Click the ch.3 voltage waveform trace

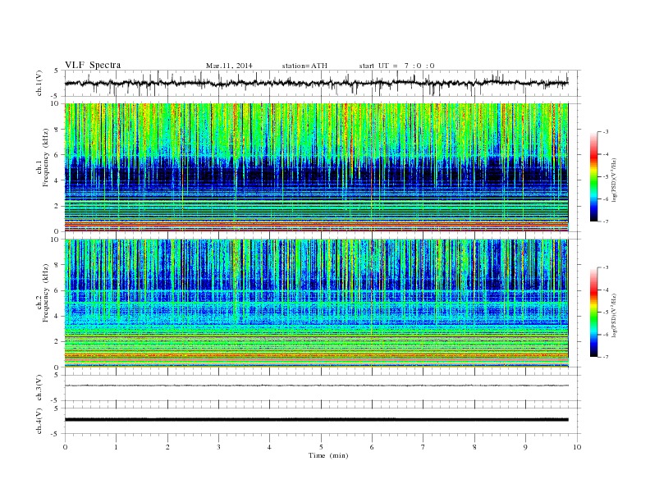point(316,386)
